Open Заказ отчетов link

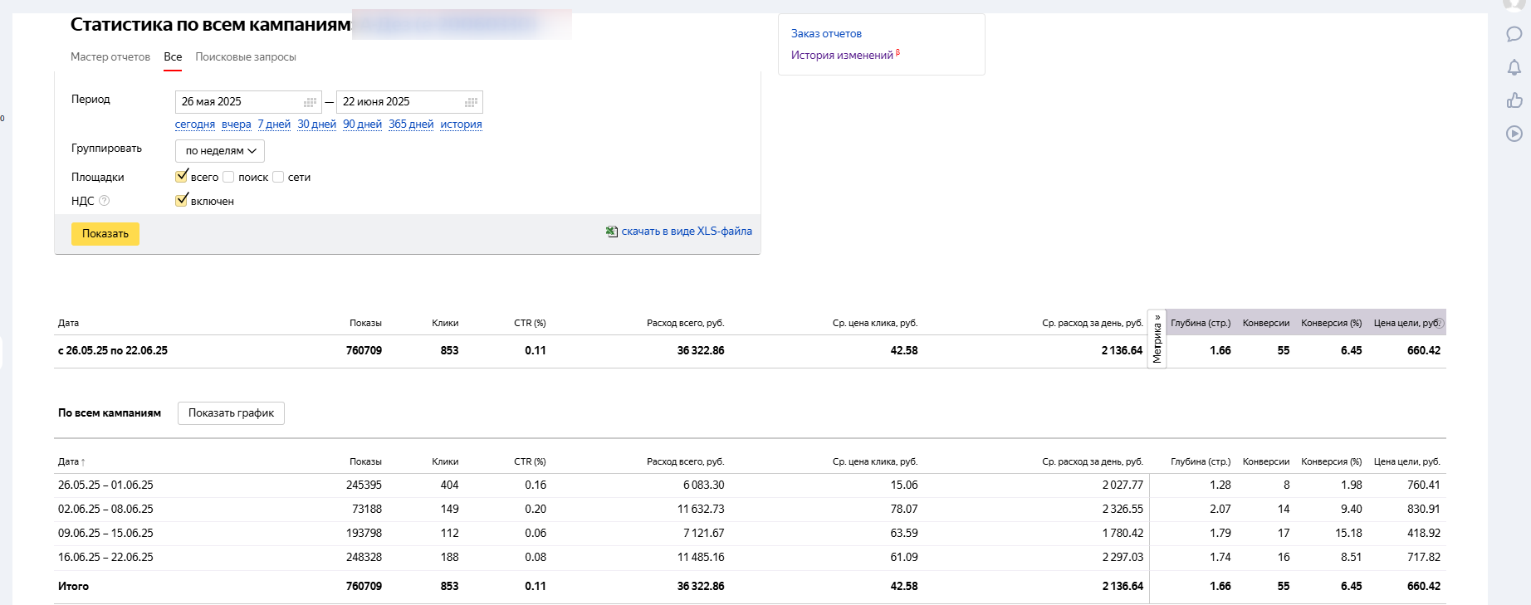[826, 34]
